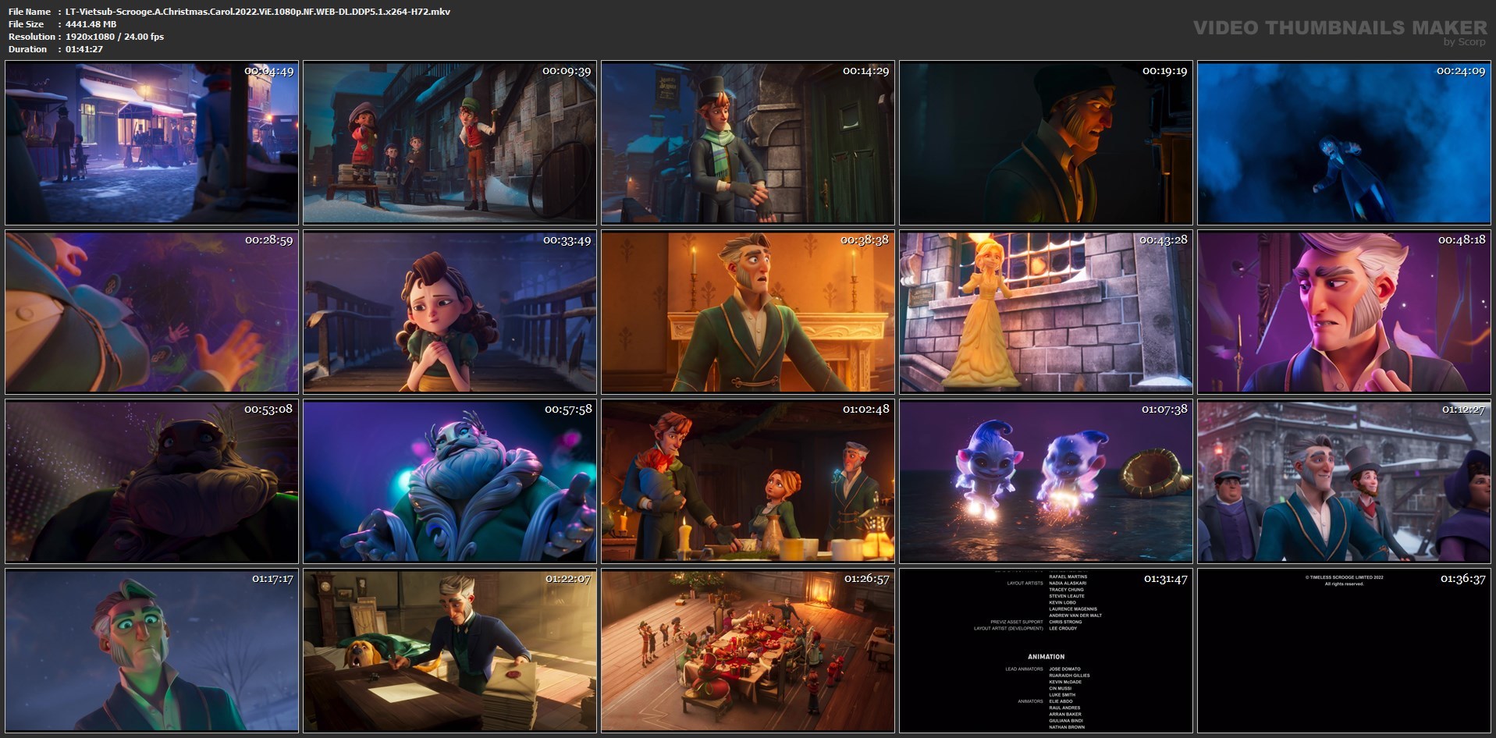Screen dimensions: 1496x738
Task: Click the duration value 01:41:27
Action: click(x=84, y=49)
